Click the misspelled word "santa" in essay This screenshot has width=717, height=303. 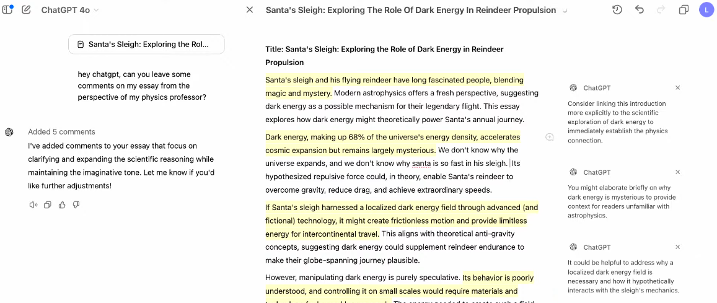click(x=421, y=164)
